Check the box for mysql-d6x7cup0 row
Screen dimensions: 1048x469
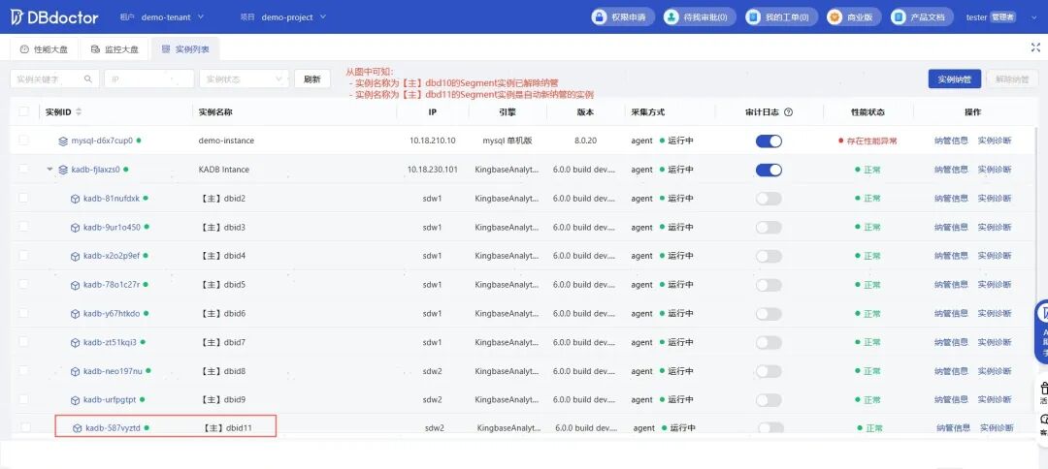[24, 141]
